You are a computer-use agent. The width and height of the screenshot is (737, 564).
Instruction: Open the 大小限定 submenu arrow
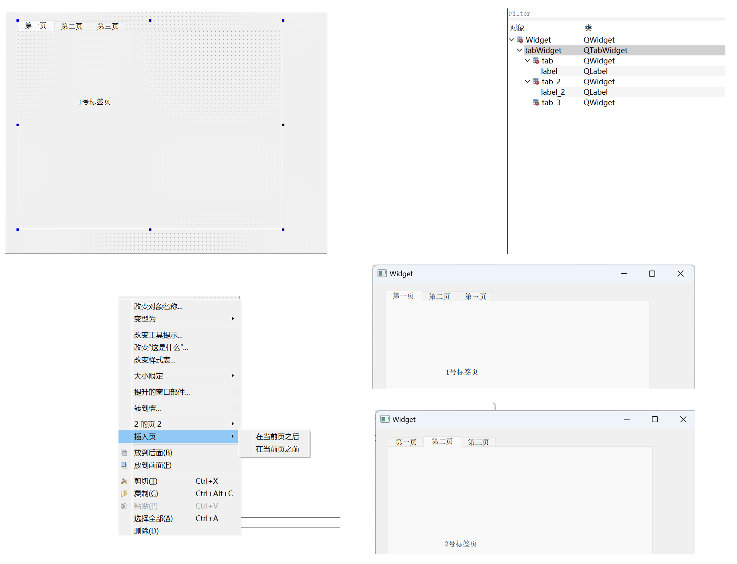pos(233,376)
